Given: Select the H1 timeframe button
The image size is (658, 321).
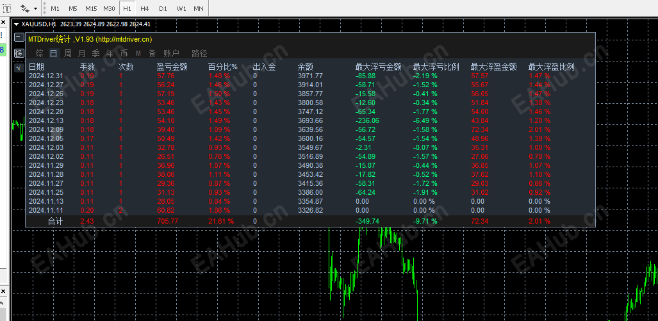Looking at the screenshot, I should (x=127, y=8).
